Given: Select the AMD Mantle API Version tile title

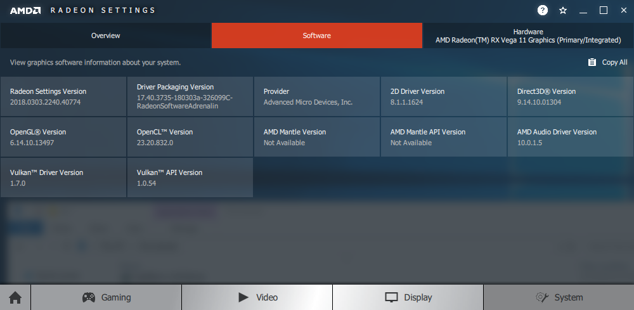Looking at the screenshot, I should click(428, 132).
